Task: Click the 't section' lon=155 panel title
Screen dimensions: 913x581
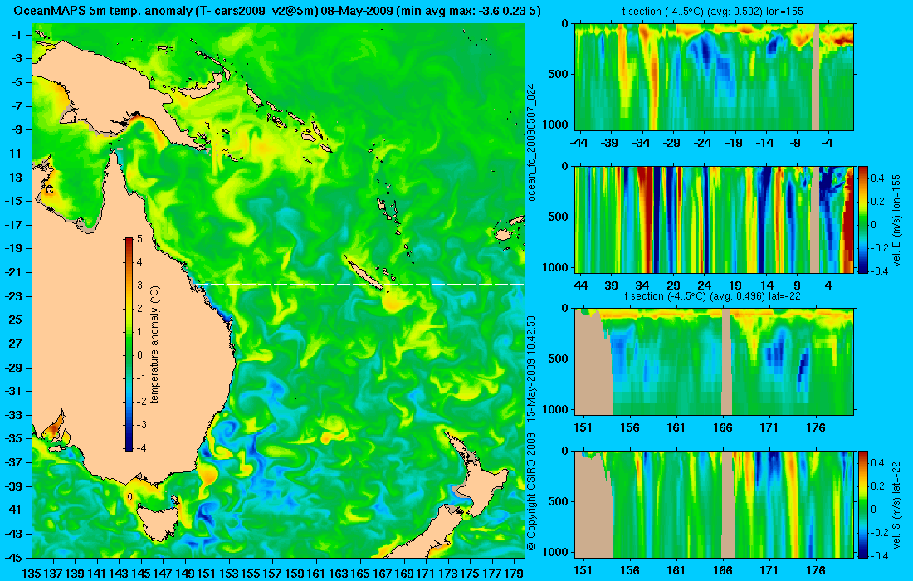Action: (x=714, y=11)
